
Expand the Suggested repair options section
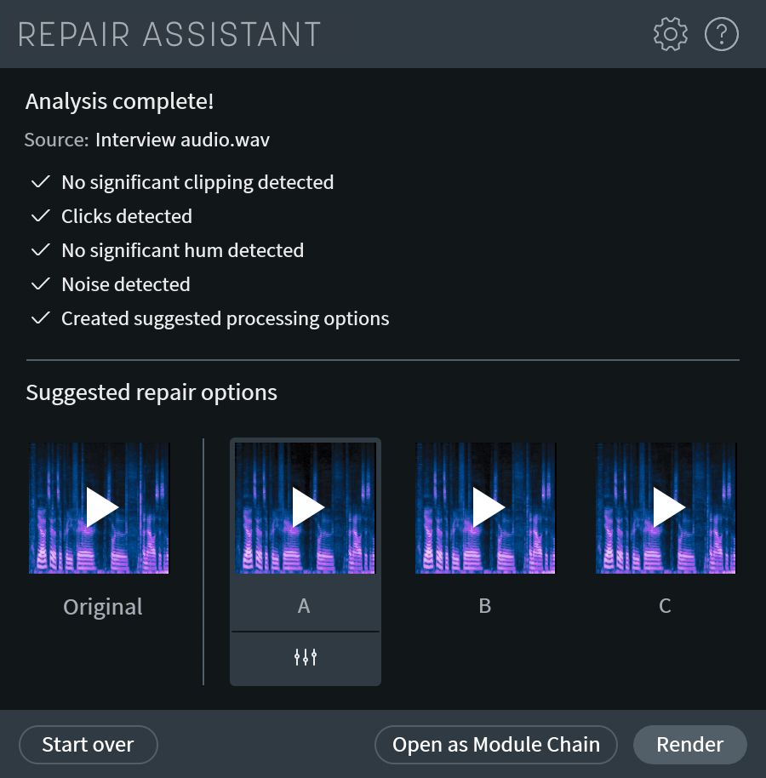click(151, 392)
